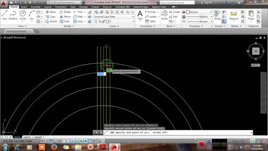Open the ByBlock lineweight dropdown
Screen dimensions: 268x151
click(199, 17)
